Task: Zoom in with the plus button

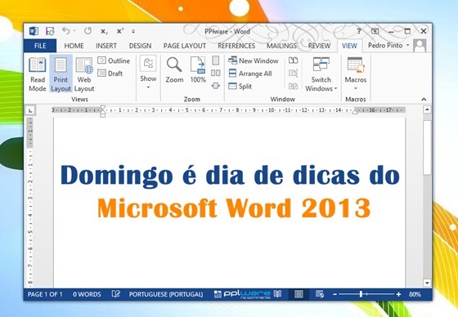Action: (x=399, y=294)
